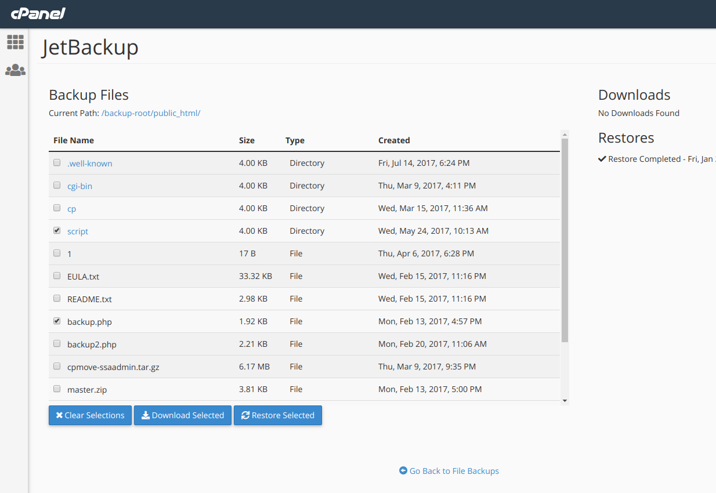
Task: Open the script directory link
Action: pyautogui.click(x=78, y=231)
